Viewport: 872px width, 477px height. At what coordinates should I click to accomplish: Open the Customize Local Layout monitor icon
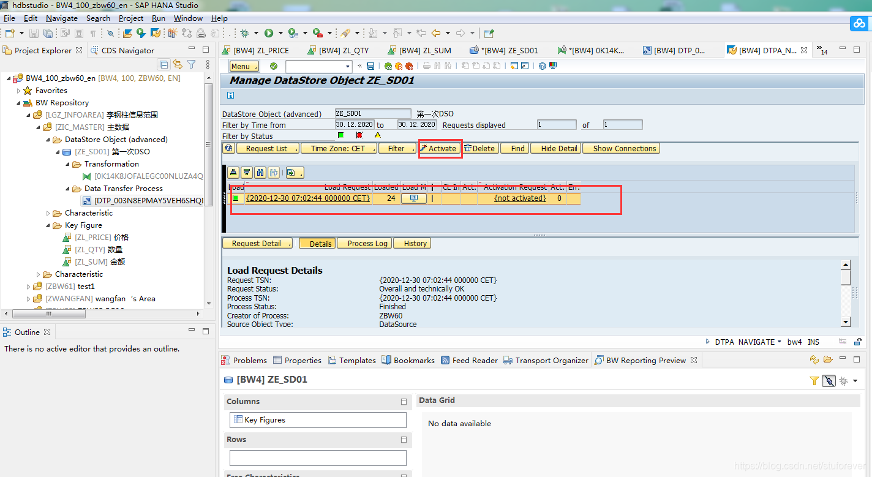pyautogui.click(x=553, y=66)
